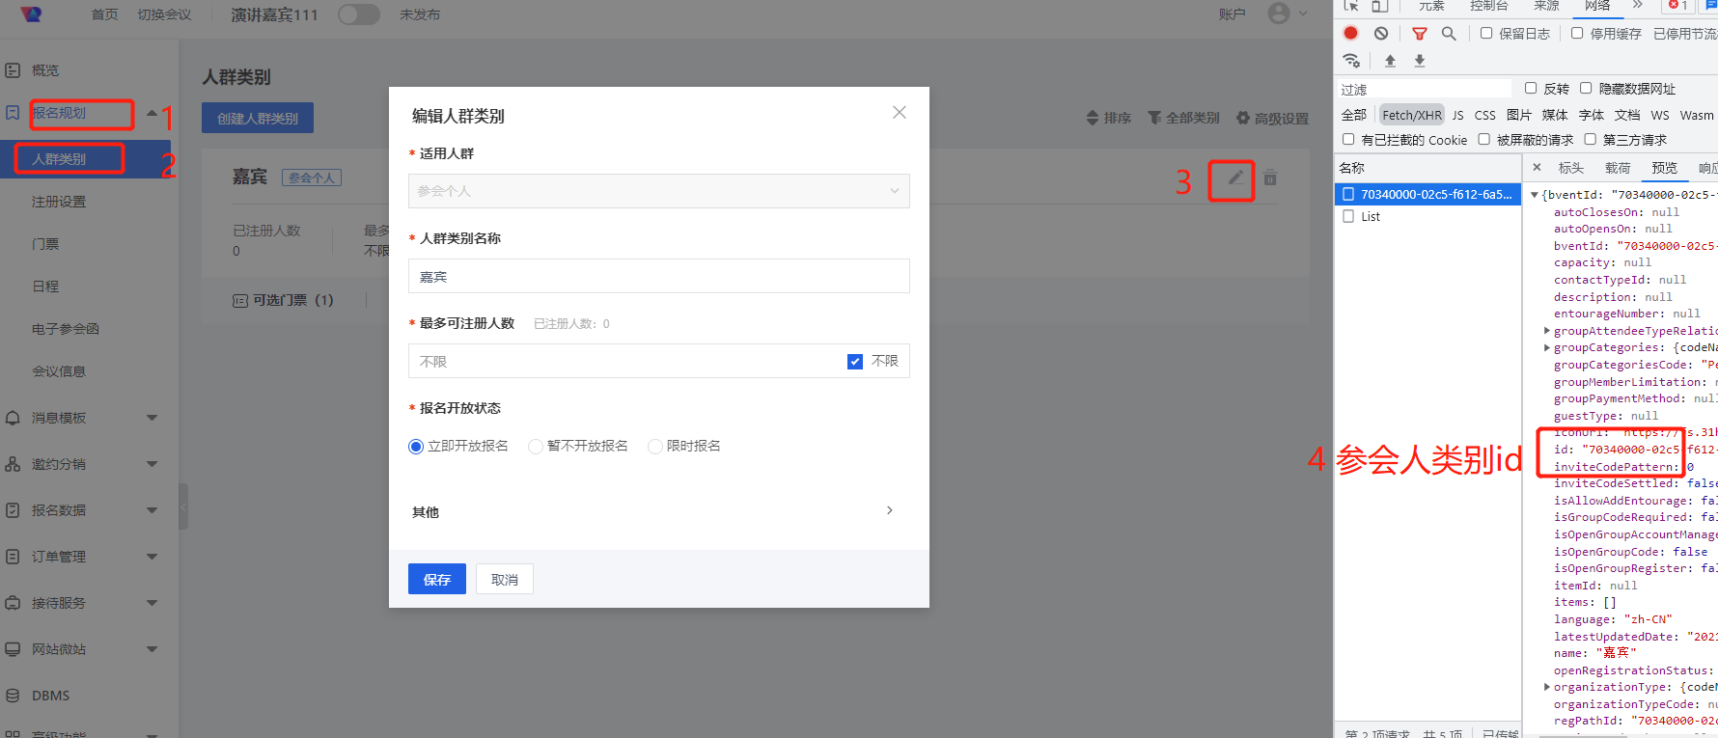The width and height of the screenshot is (1718, 738).
Task: Enable the 保留日志 checkbox
Action: 1486,33
